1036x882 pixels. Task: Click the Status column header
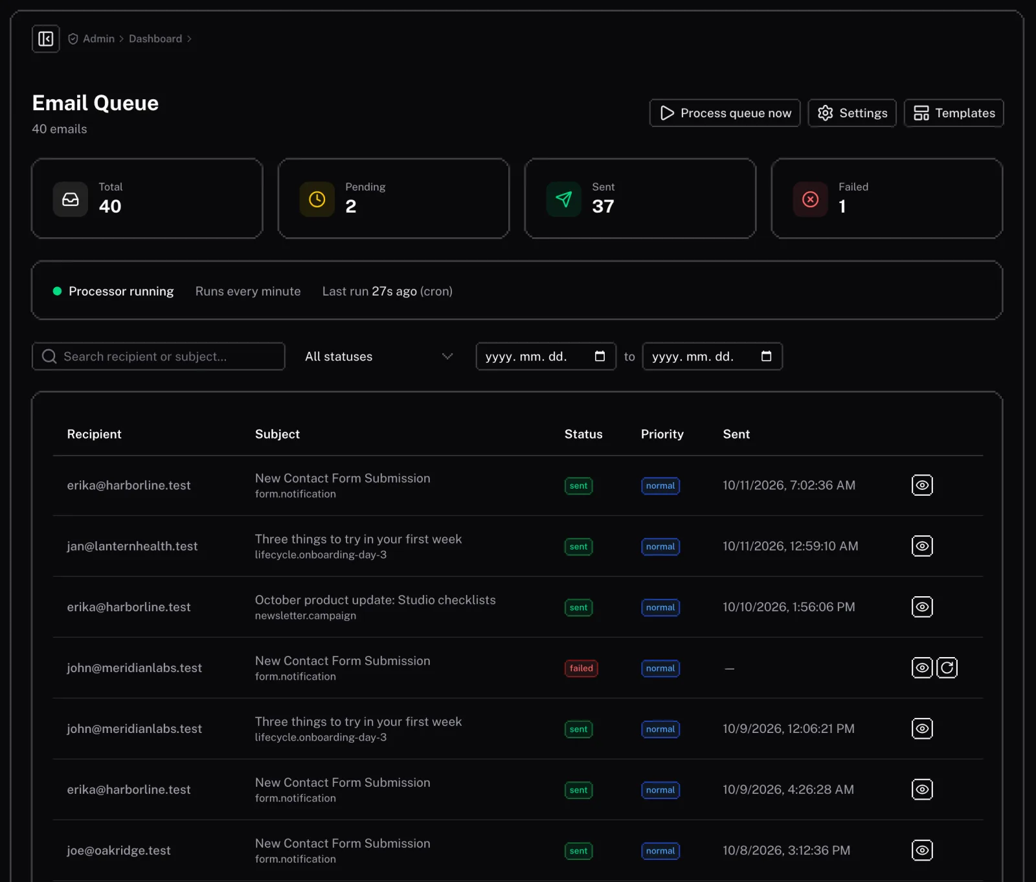coord(583,434)
